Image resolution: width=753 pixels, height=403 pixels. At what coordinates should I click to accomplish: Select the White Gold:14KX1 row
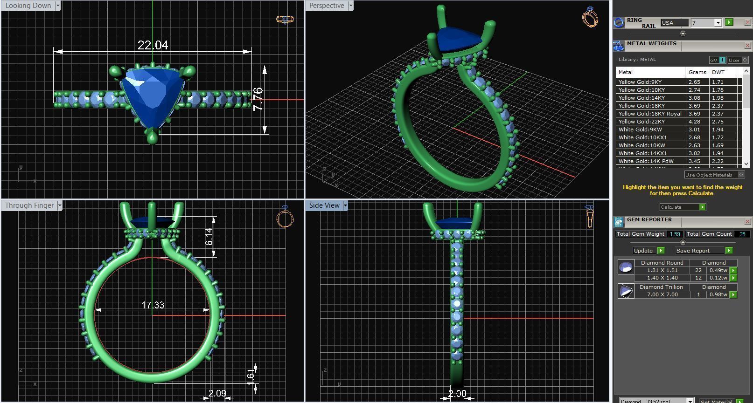679,153
